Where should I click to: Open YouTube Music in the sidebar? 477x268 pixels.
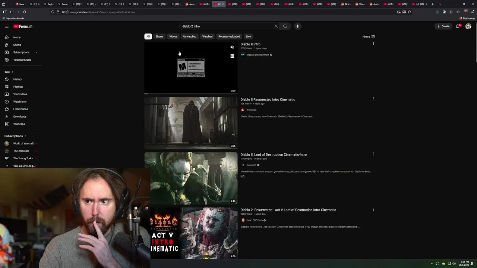coord(22,60)
